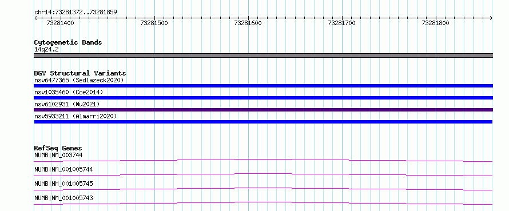Select the gray 14q24.2 cytogenetic band bar
Viewport: 509px width, 211px height.
(x=263, y=55)
